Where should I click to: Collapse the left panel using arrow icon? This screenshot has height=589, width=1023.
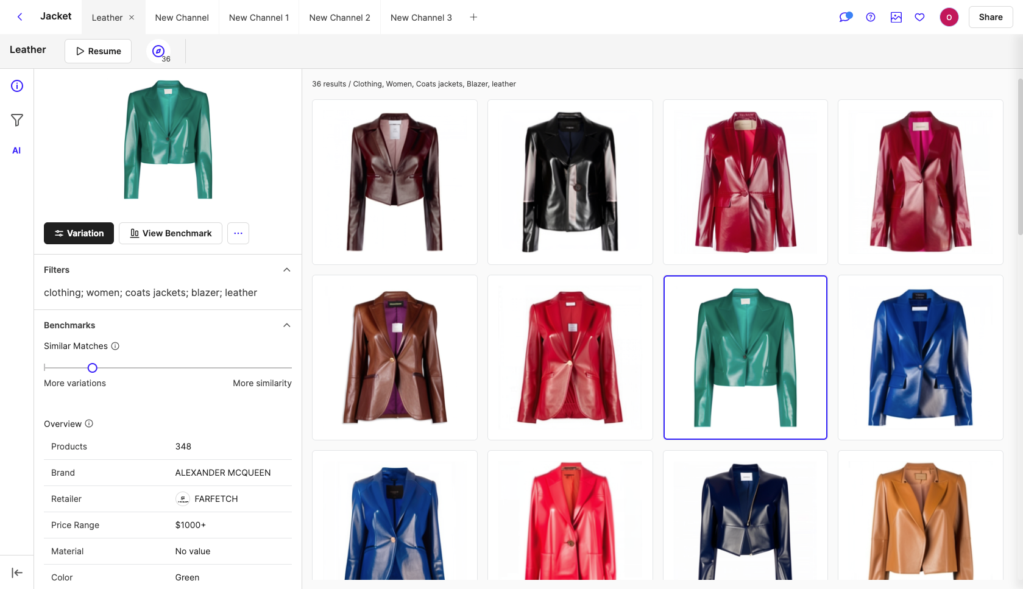[17, 573]
